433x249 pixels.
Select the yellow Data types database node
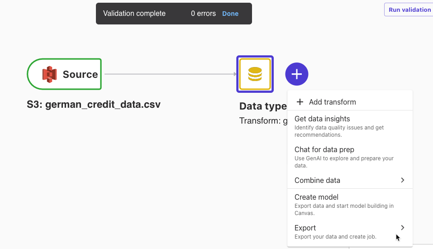(x=255, y=74)
